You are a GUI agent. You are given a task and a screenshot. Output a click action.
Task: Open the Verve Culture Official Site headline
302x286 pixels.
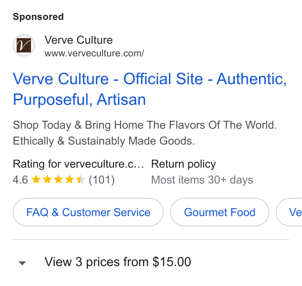click(x=150, y=89)
